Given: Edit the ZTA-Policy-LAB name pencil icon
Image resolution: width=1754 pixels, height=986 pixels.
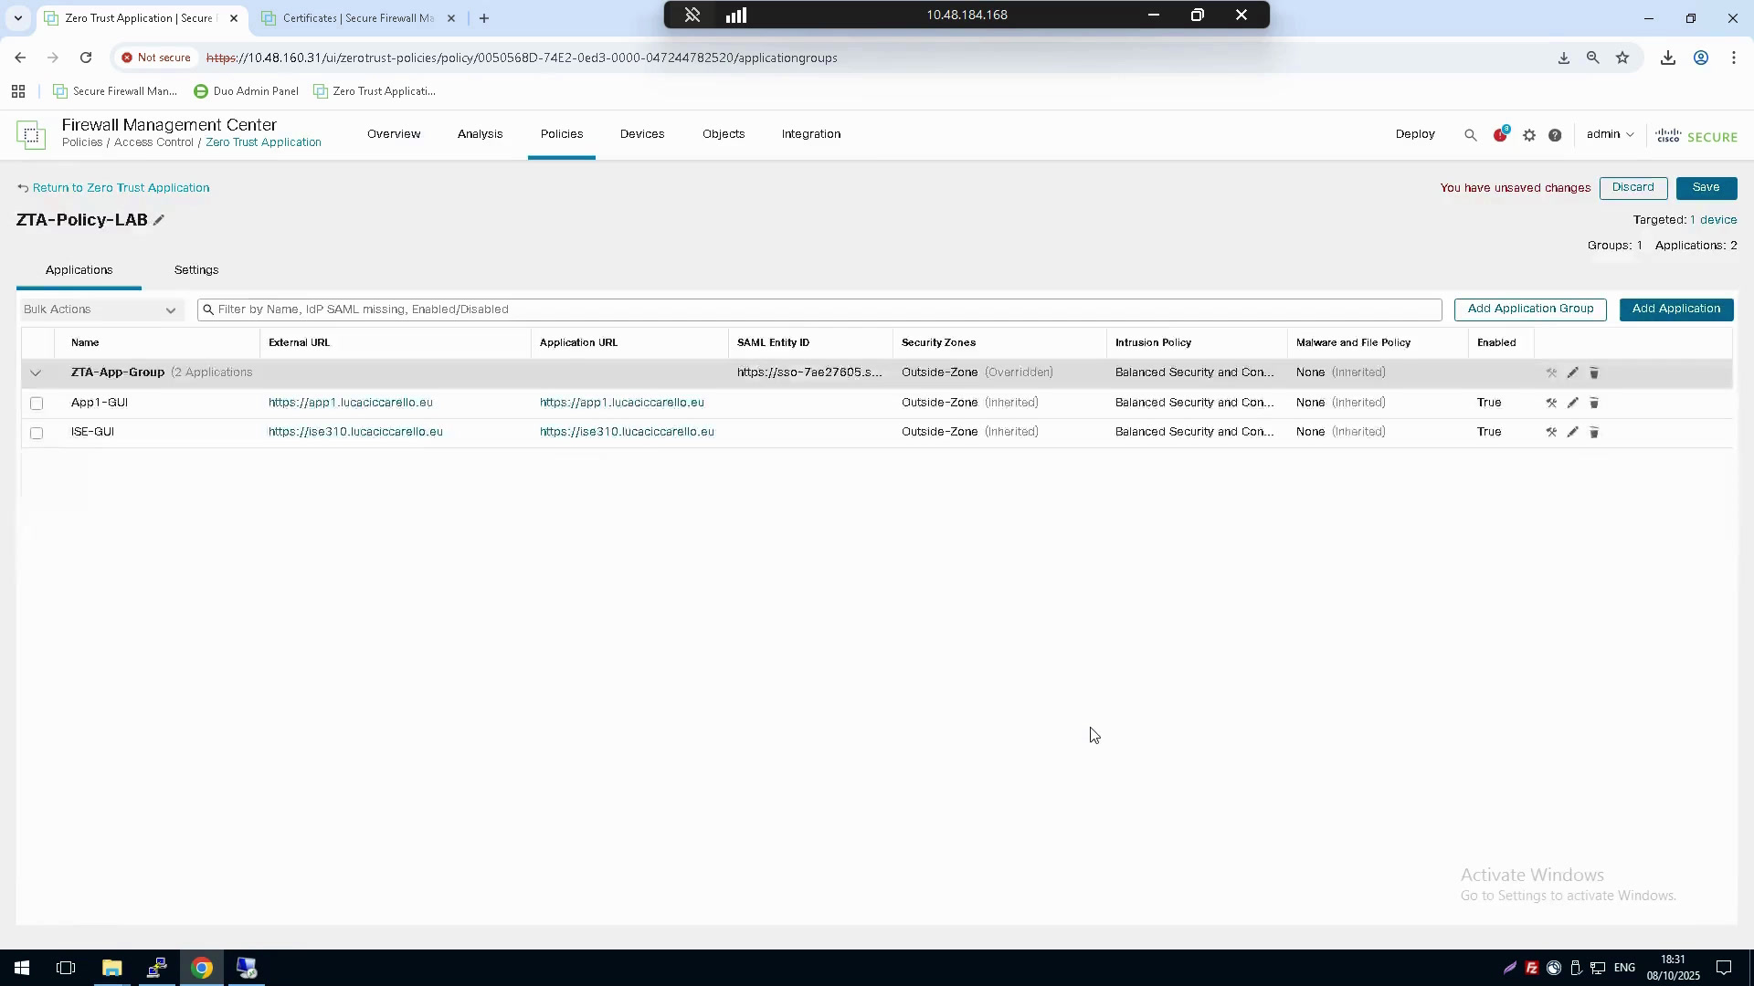Looking at the screenshot, I should click(x=159, y=220).
